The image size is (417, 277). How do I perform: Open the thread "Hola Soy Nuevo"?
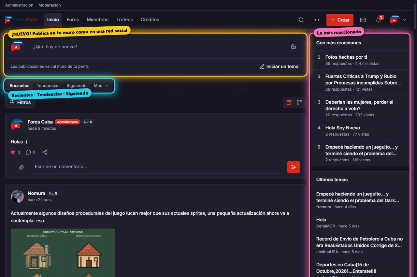coord(343,128)
